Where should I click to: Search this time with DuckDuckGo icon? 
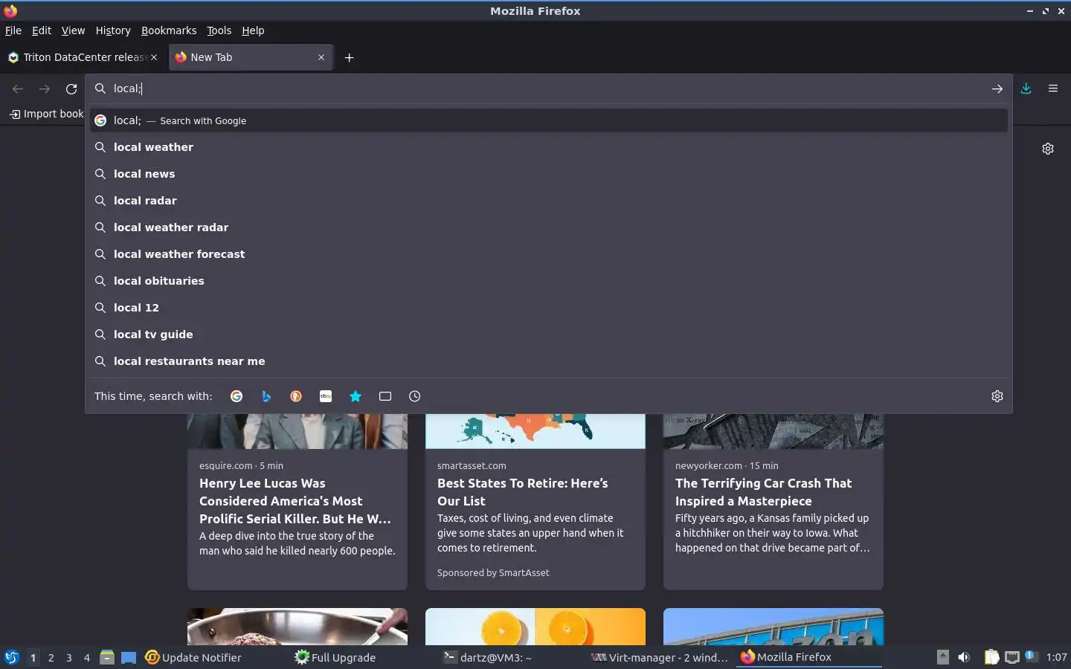pyautogui.click(x=296, y=396)
